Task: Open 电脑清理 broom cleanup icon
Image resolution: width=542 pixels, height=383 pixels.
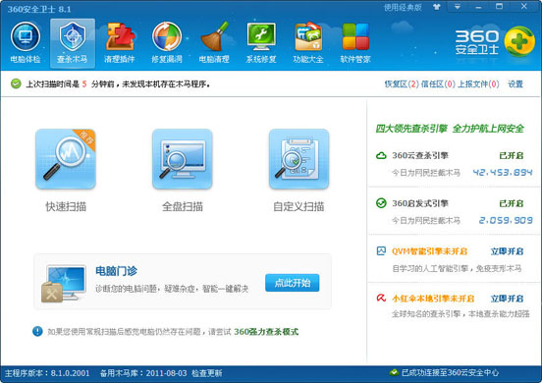Action: point(214,36)
